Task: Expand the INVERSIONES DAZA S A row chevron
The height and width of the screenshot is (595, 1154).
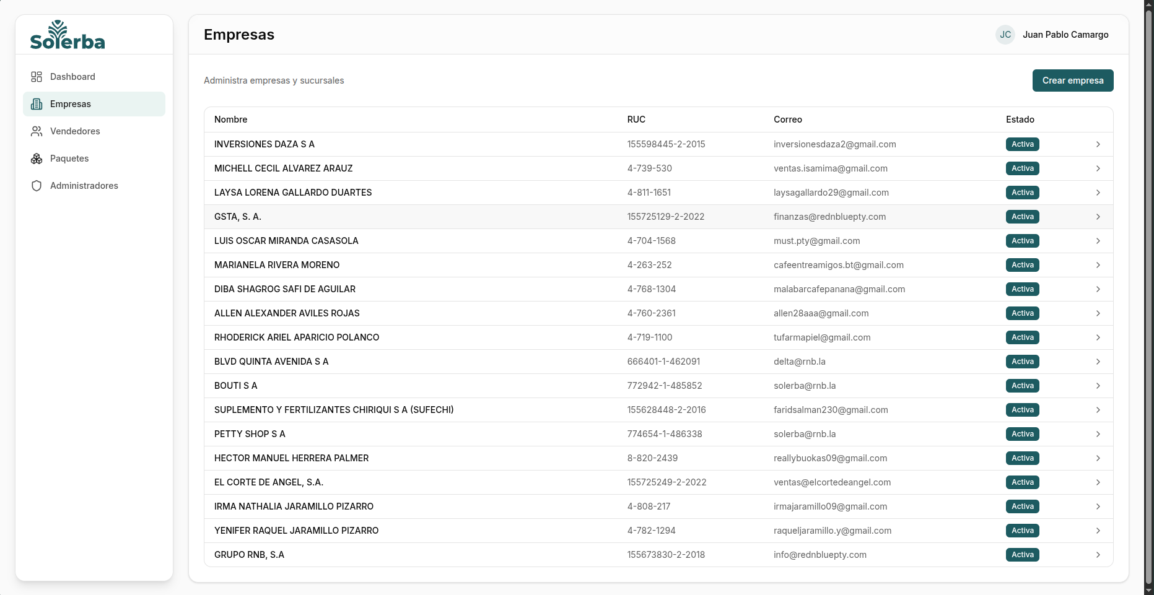Action: click(x=1098, y=144)
